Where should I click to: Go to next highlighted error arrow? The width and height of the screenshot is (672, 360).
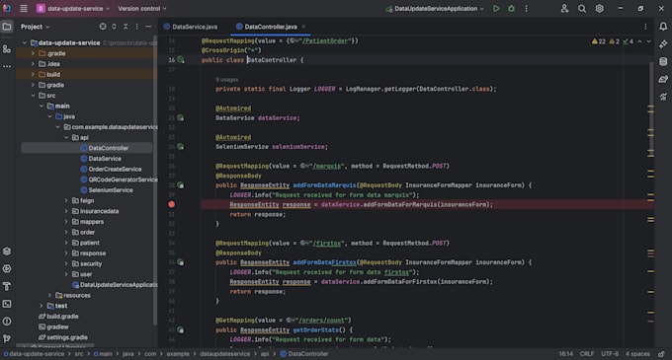point(648,41)
